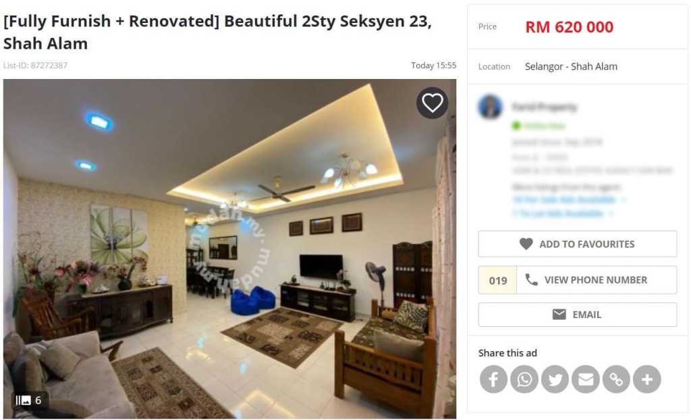Click the Selangor - Shah Alam location text

(571, 67)
